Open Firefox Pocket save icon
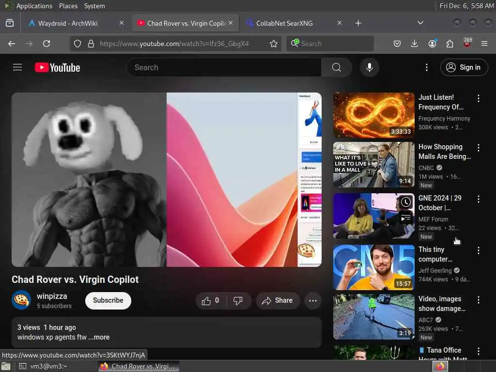496x372 pixels. 397,44
